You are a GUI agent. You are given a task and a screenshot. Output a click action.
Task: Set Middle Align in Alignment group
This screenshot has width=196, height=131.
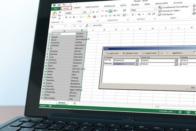tap(106, 11)
